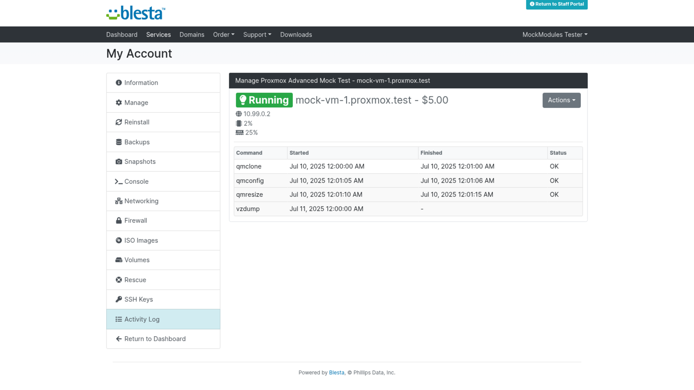Open the Firewall sidebar tab
Image resolution: width=694 pixels, height=390 pixels.
163,221
